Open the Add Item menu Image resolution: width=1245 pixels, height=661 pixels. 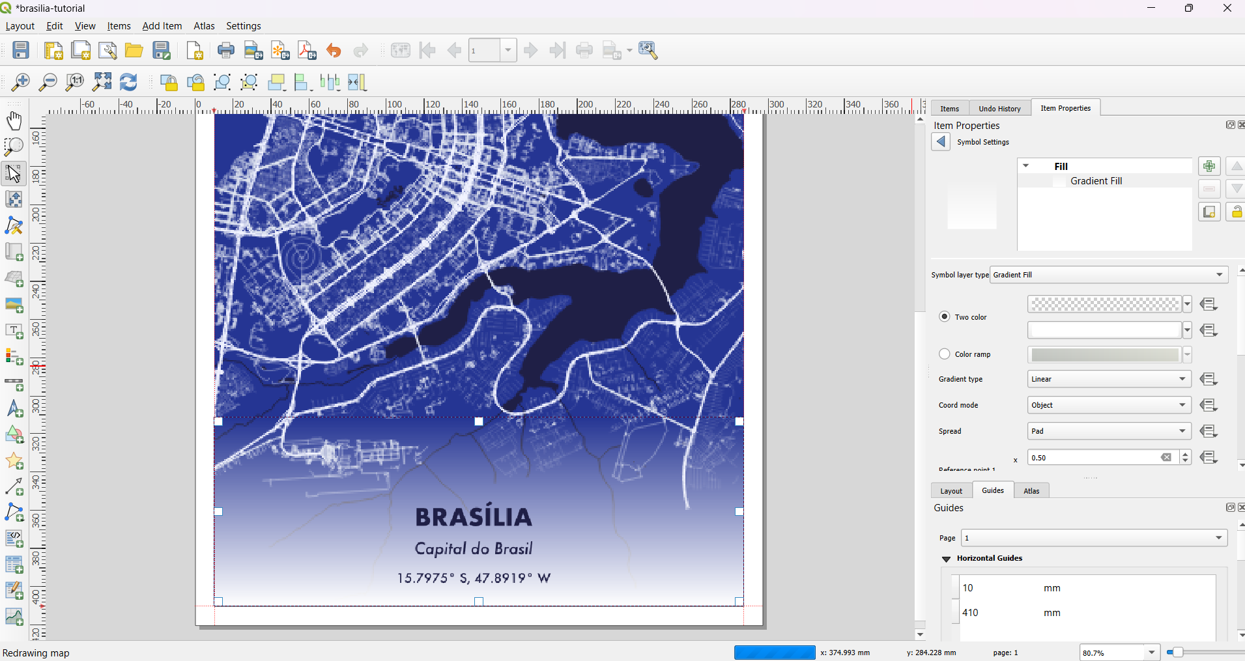(x=162, y=26)
